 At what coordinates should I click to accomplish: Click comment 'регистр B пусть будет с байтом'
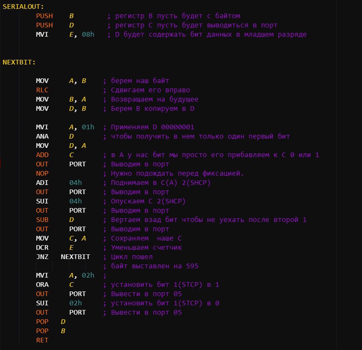pos(178,16)
